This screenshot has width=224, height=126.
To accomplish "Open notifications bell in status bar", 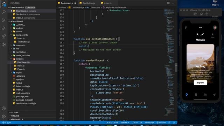I will (x=174, y=122).
